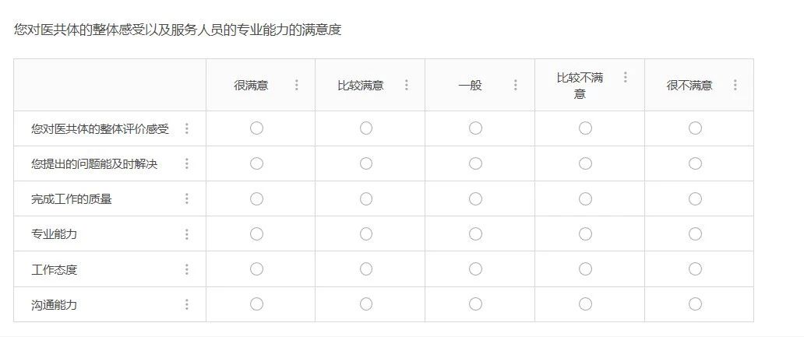The width and height of the screenshot is (804, 337).
Task: Open row options for 沟通能力
Action: (x=187, y=305)
